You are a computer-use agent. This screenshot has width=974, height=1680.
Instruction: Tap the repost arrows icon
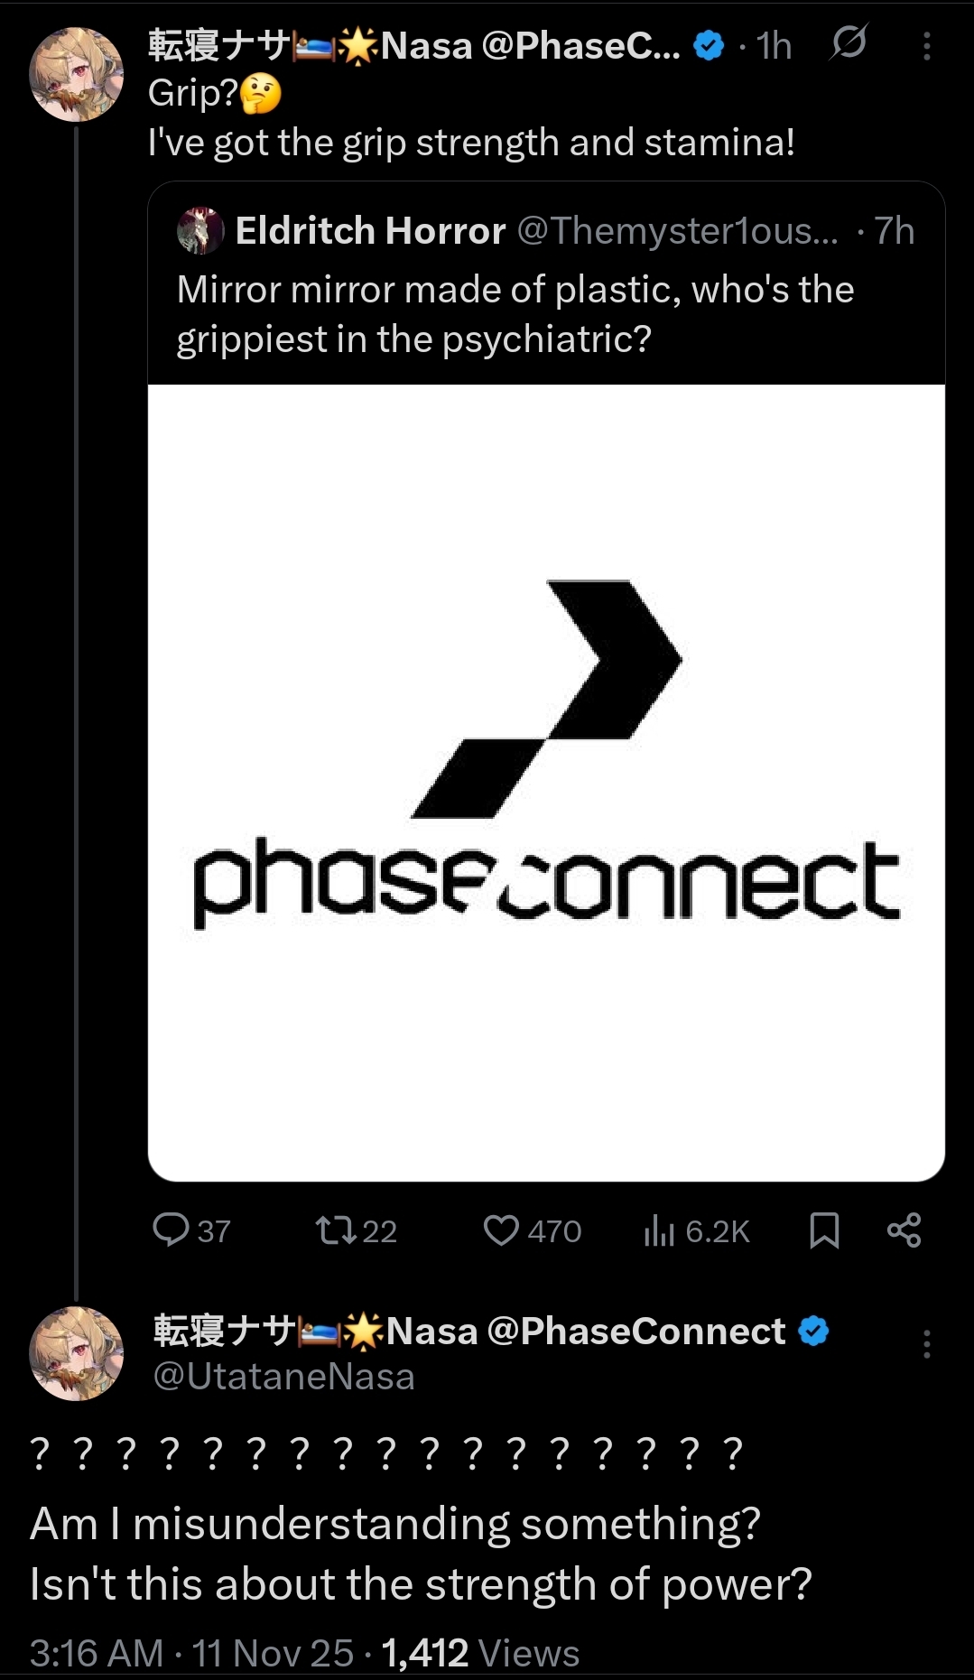(x=336, y=1230)
